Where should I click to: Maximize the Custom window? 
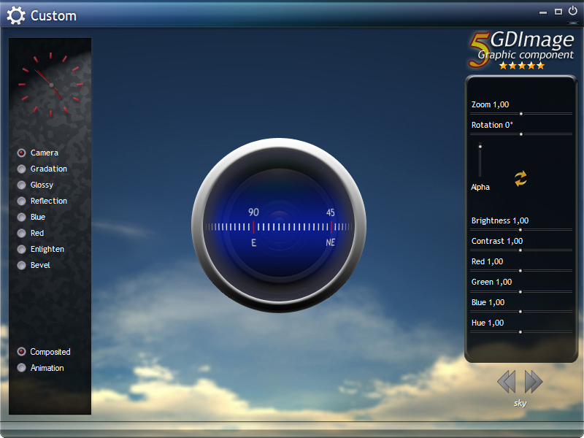[558, 12]
